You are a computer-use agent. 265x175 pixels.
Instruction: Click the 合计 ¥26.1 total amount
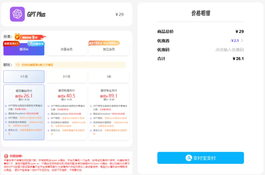coord(238,59)
